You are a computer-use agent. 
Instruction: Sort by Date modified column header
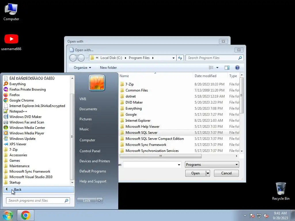205,76
